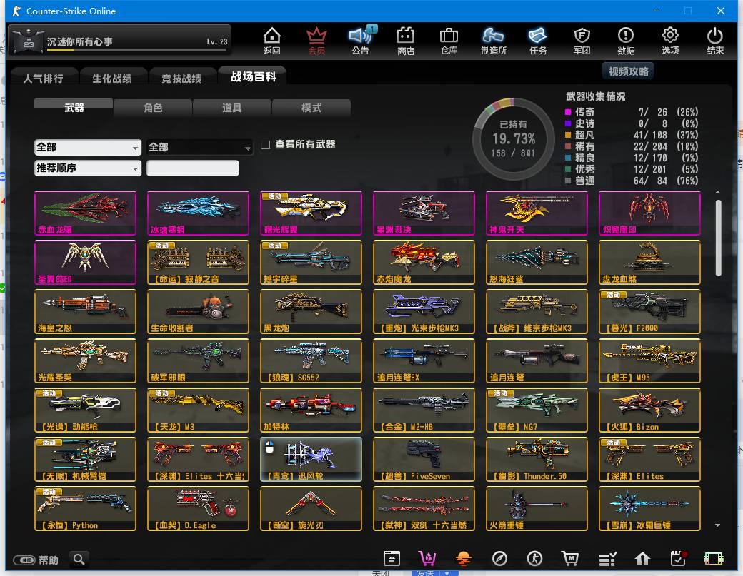
Task: Select the 火箭重锤 weapon card
Action: coord(537,508)
